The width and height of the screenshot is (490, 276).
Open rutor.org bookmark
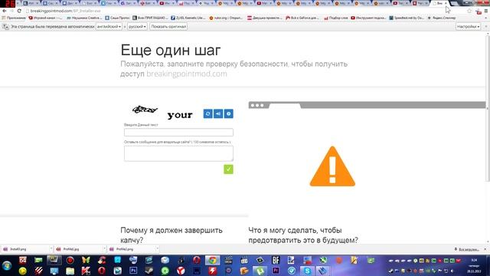pos(226,18)
